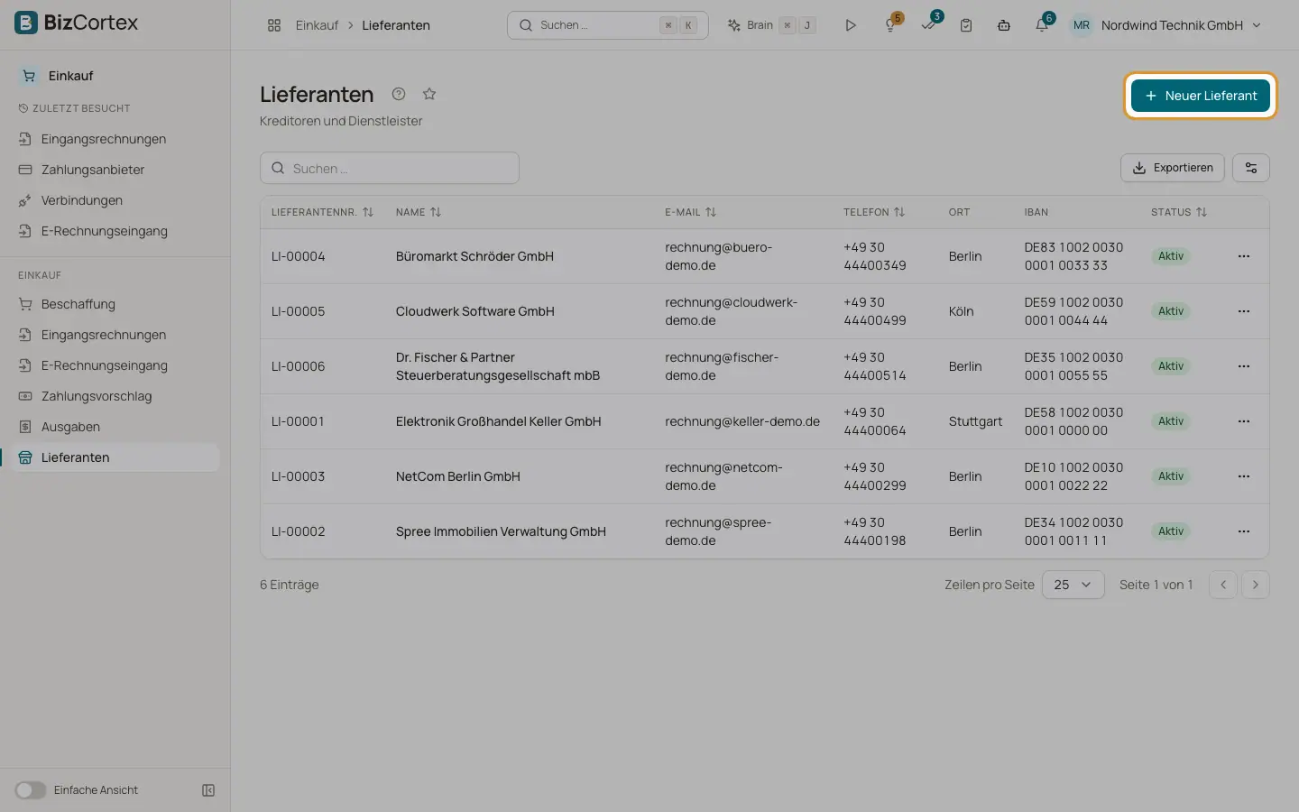Click the help question mark next to Lieferanten
The image size is (1299, 812).
(x=399, y=94)
